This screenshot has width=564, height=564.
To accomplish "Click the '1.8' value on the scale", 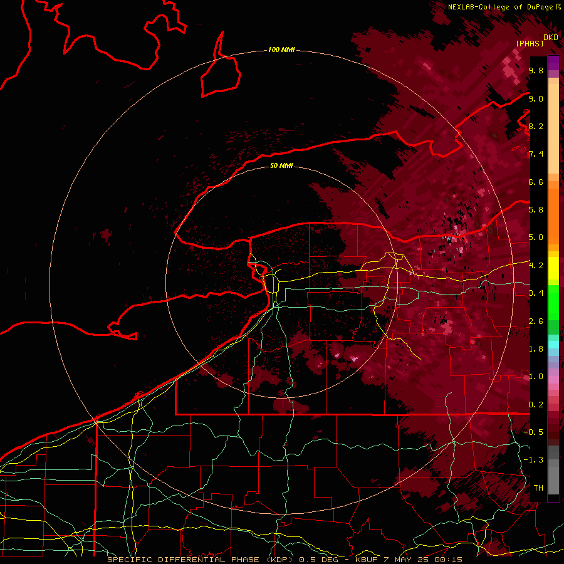I will 536,349.
